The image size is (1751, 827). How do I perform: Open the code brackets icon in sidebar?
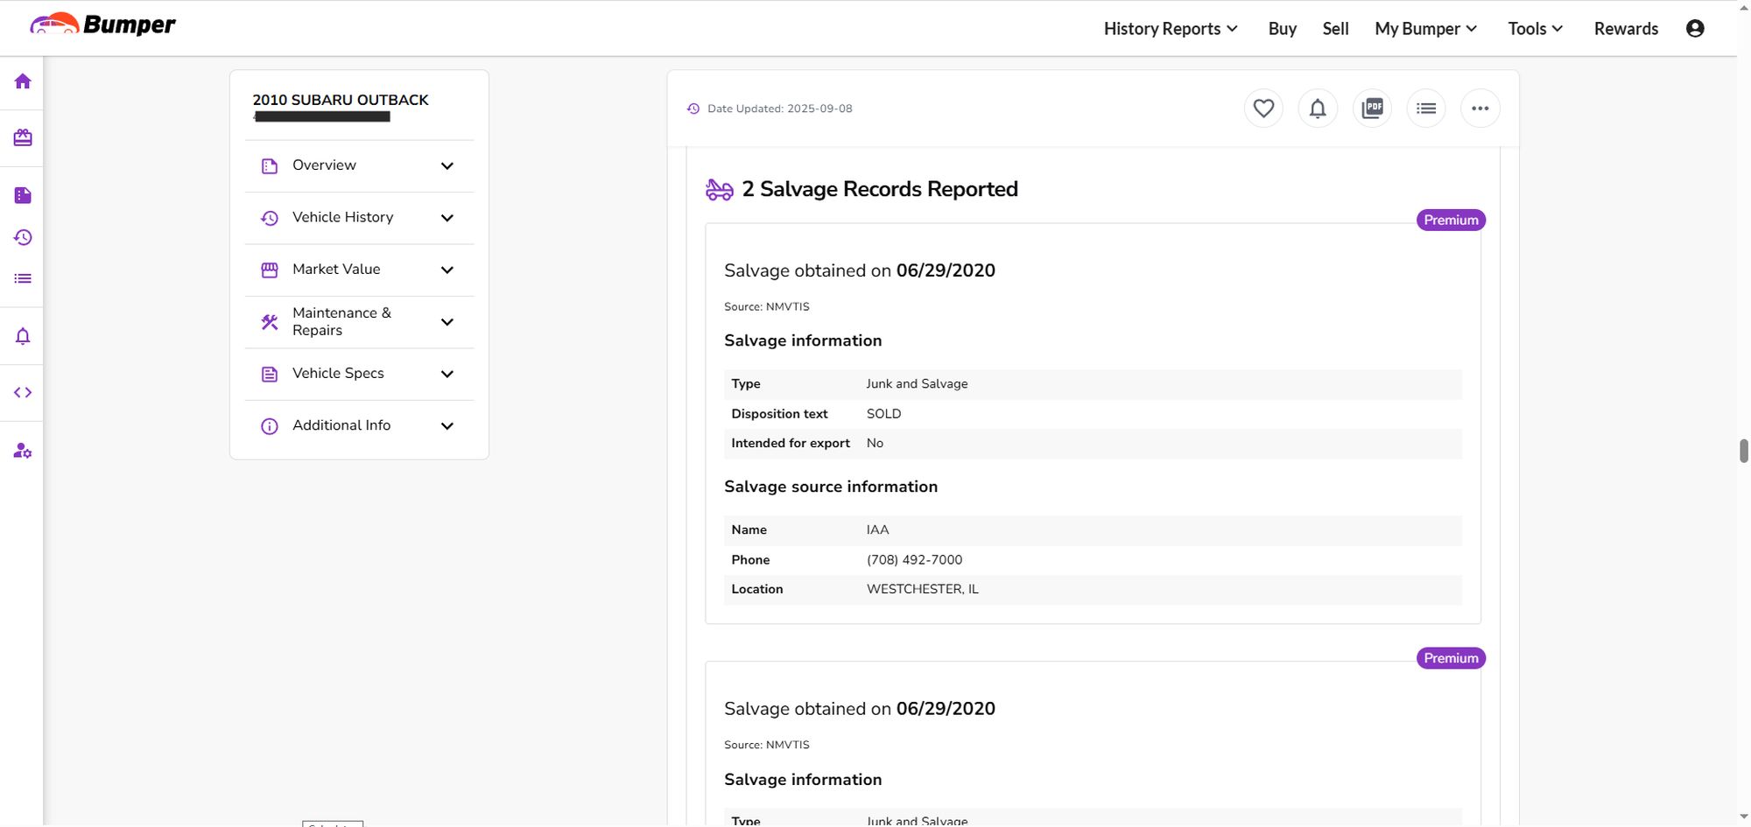click(x=23, y=393)
